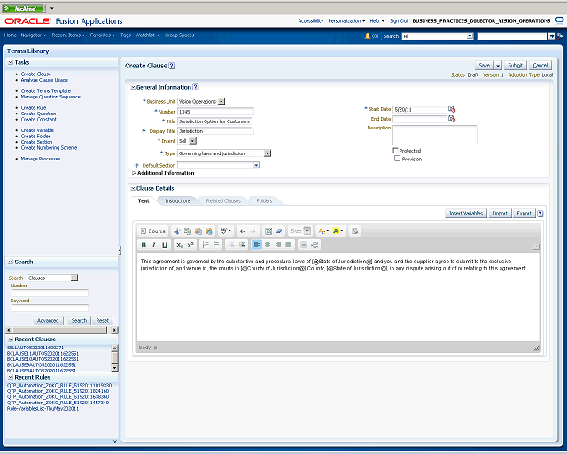The height and width of the screenshot is (454, 567).
Task: Open General Information help icon
Action: [196, 87]
